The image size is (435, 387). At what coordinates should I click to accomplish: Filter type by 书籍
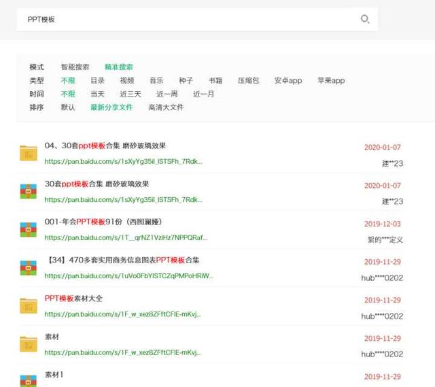point(215,80)
